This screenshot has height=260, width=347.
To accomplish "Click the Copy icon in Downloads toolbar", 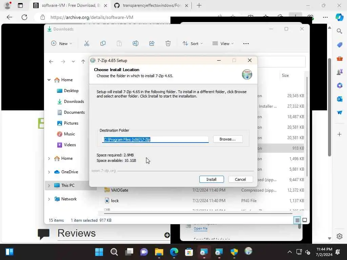I will pos(103,44).
